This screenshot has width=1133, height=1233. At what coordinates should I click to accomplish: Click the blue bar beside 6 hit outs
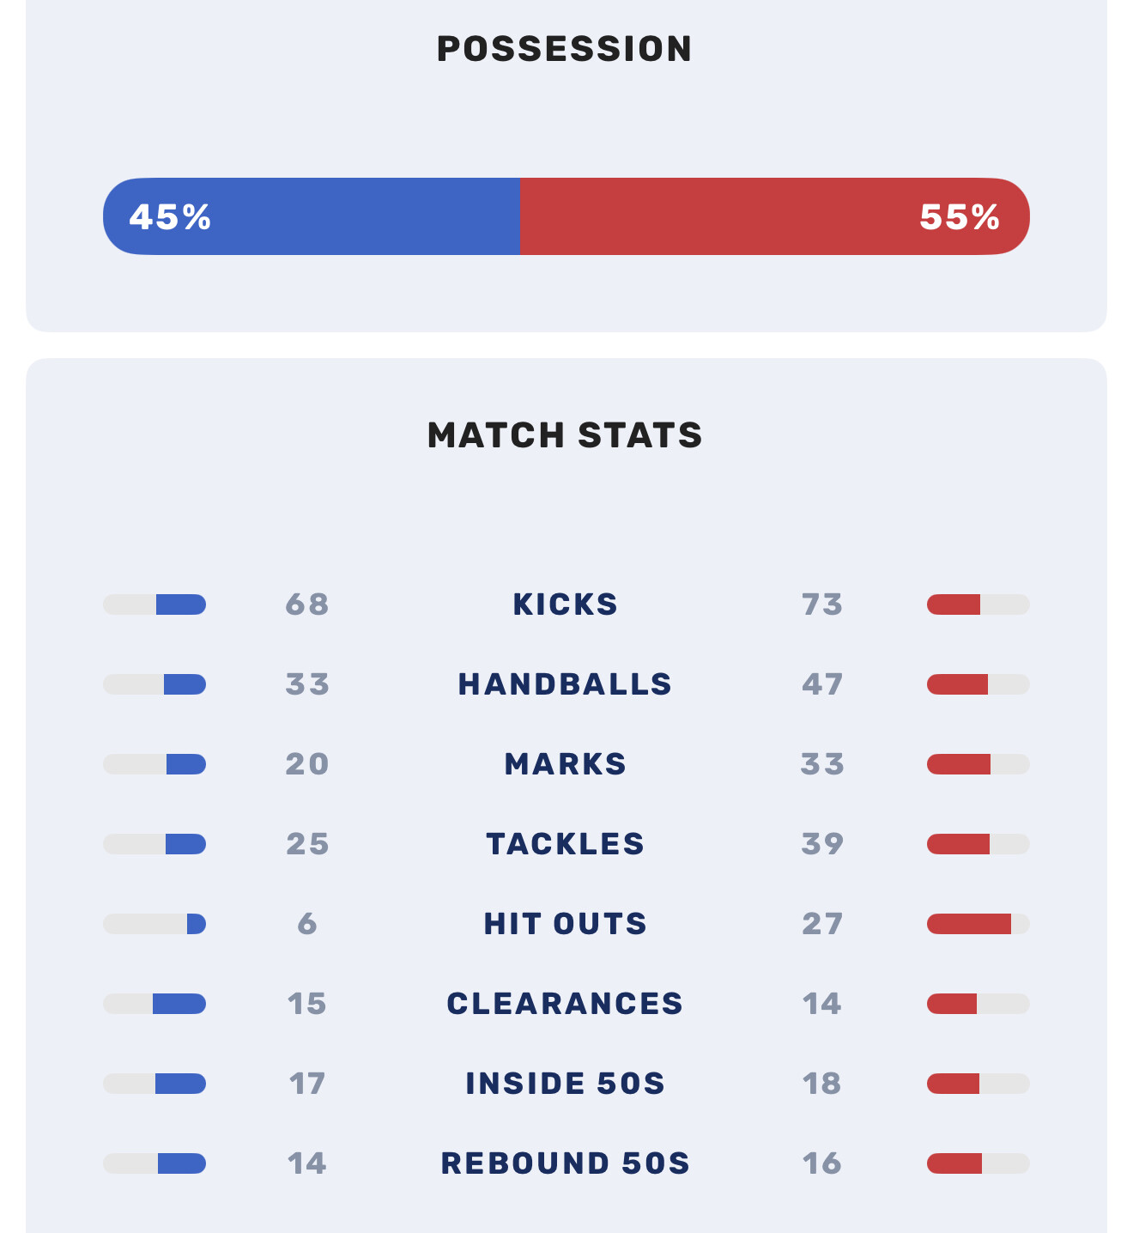(197, 924)
